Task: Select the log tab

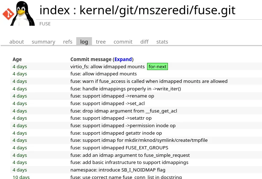Action: (x=84, y=42)
